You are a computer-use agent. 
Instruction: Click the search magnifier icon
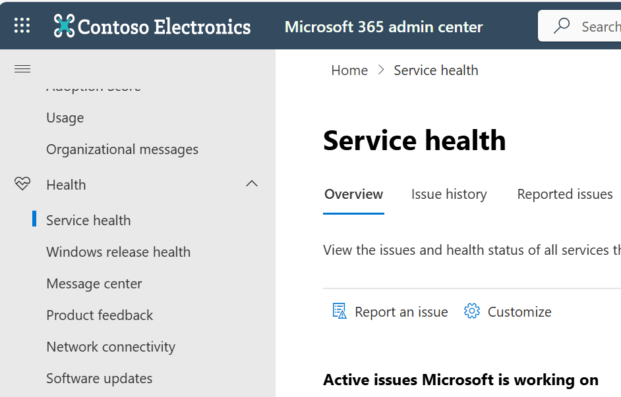click(x=562, y=26)
